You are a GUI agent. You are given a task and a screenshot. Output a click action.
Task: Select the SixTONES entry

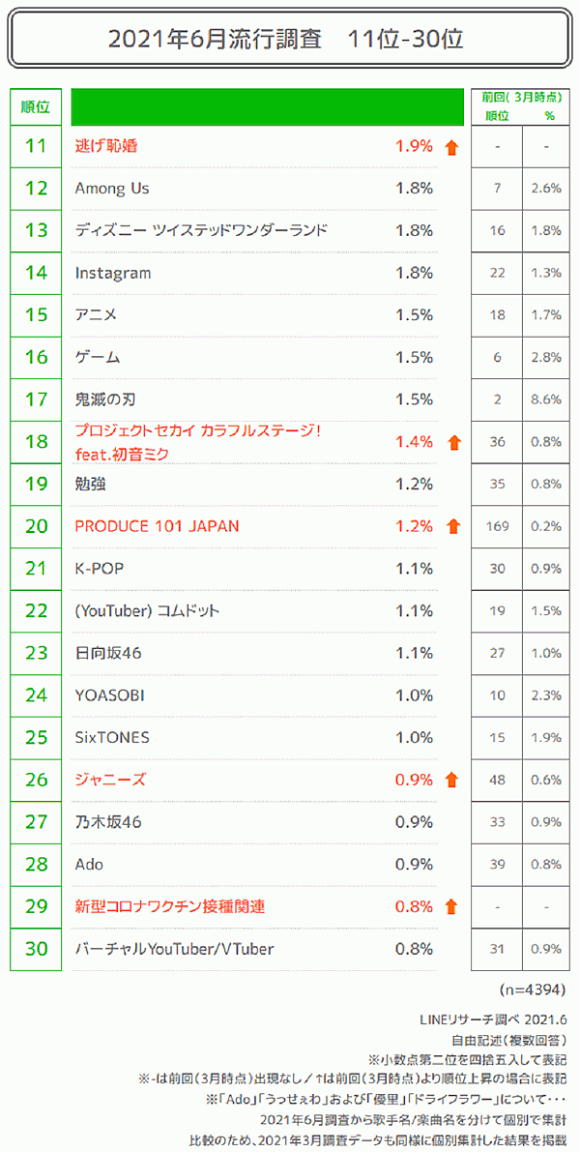pyautogui.click(x=112, y=737)
